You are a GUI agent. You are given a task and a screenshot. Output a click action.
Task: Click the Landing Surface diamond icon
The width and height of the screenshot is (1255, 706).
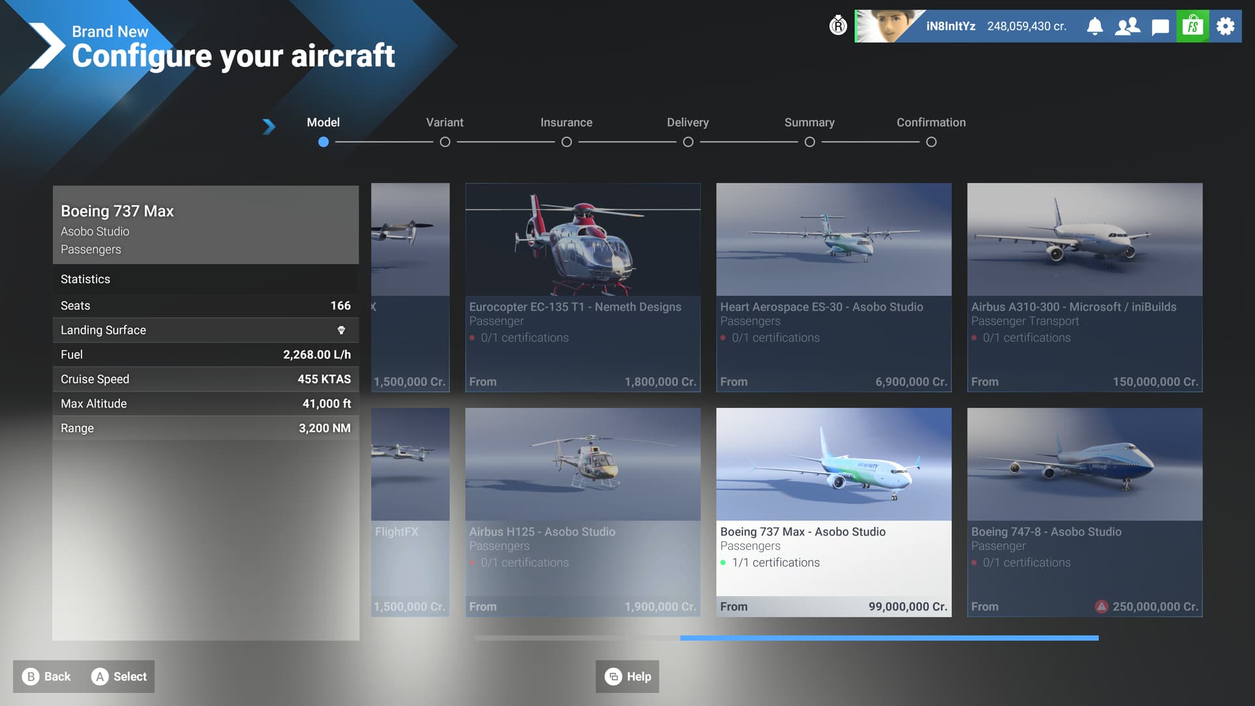click(341, 330)
